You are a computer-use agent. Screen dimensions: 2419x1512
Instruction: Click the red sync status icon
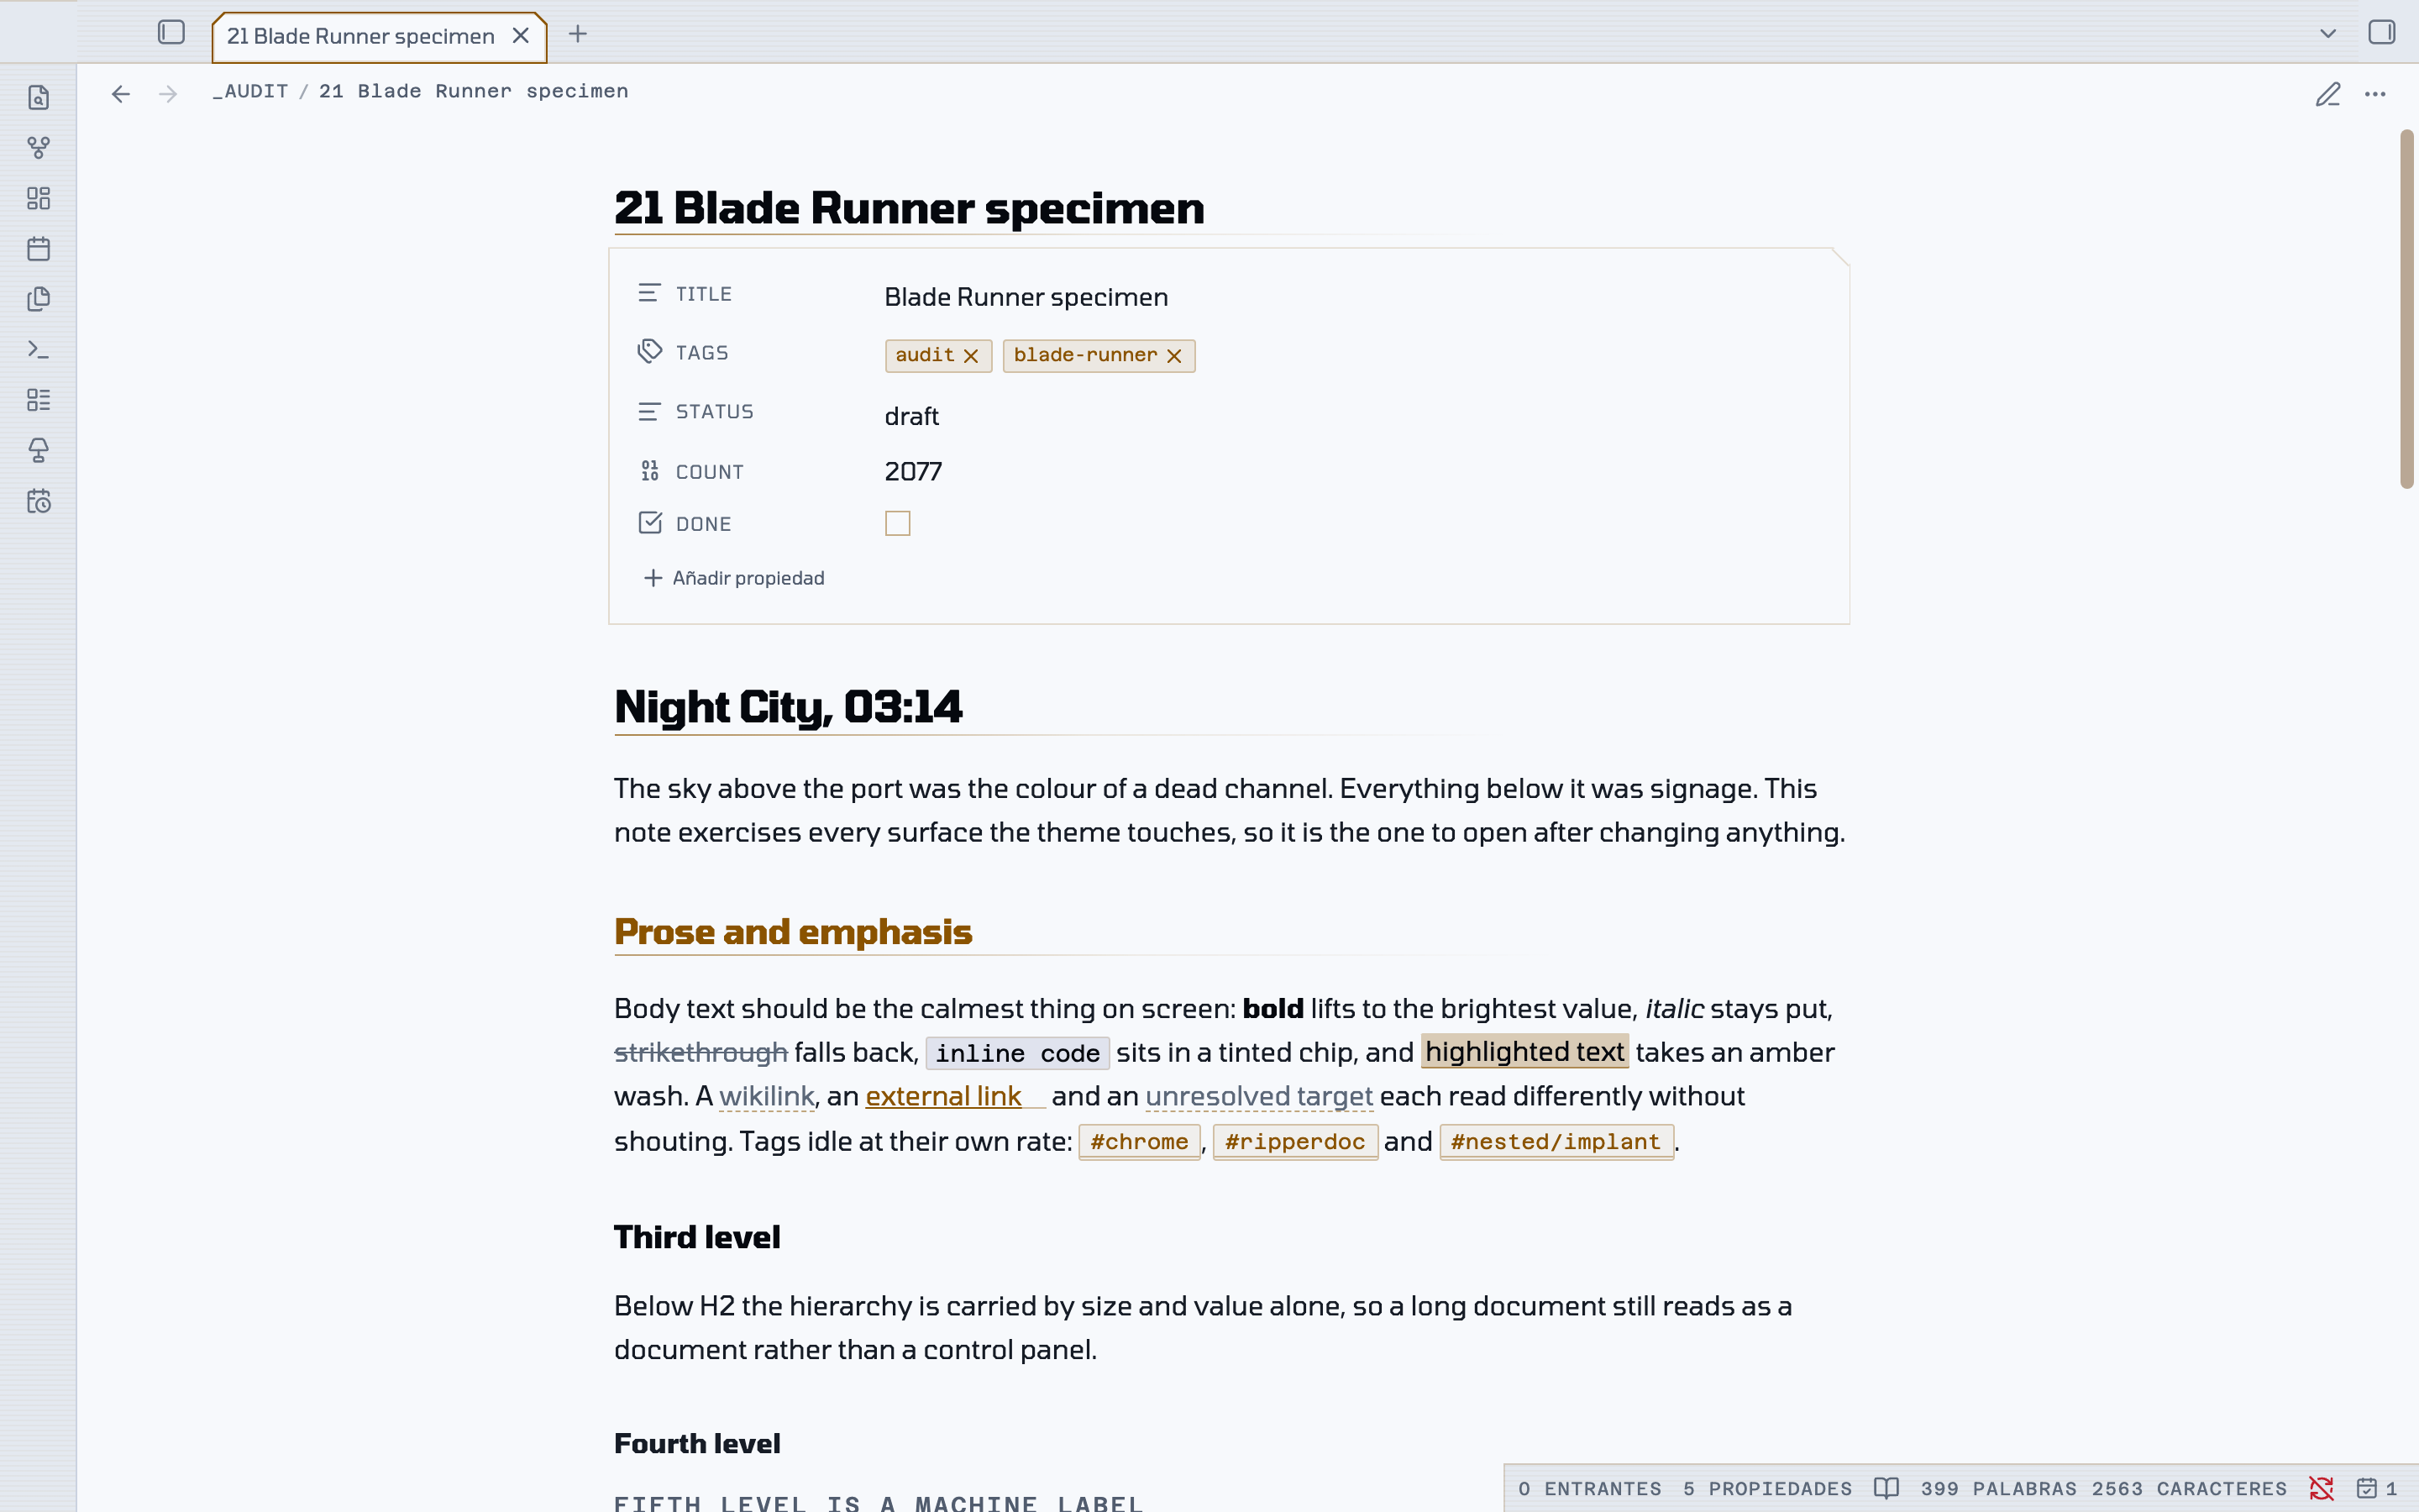(2321, 1489)
